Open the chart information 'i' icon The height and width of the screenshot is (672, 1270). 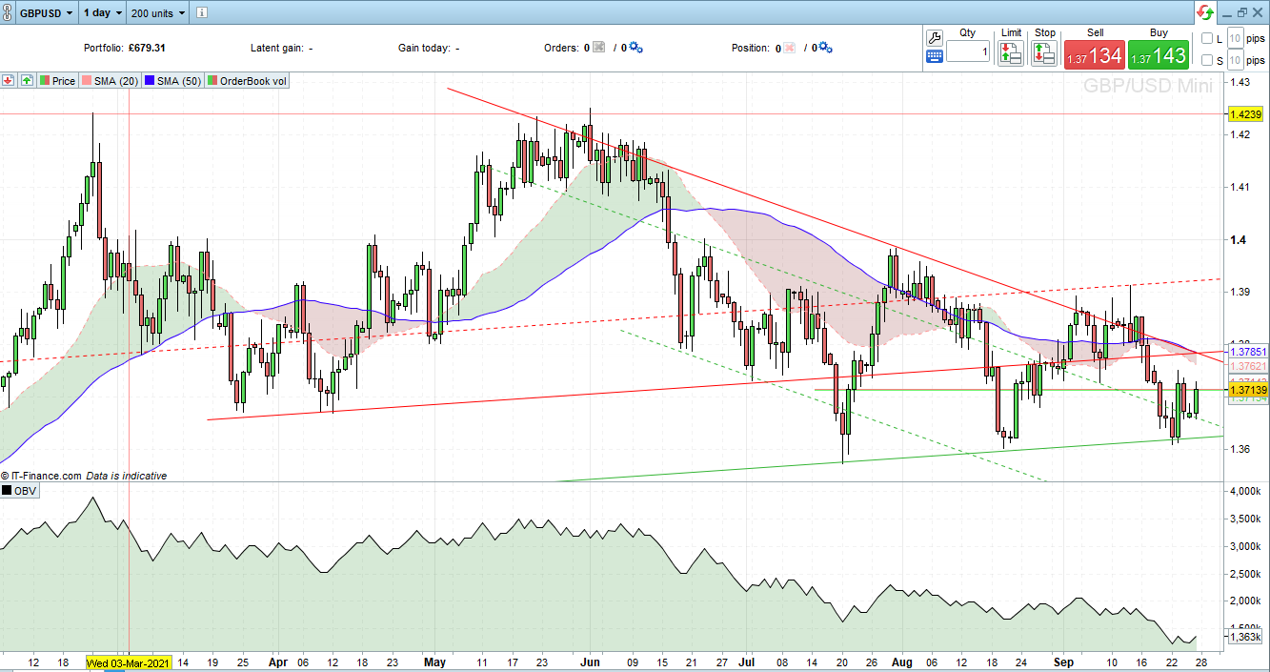point(204,13)
